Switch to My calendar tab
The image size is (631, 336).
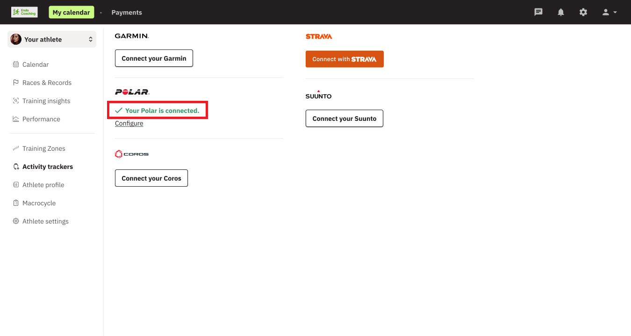point(71,12)
